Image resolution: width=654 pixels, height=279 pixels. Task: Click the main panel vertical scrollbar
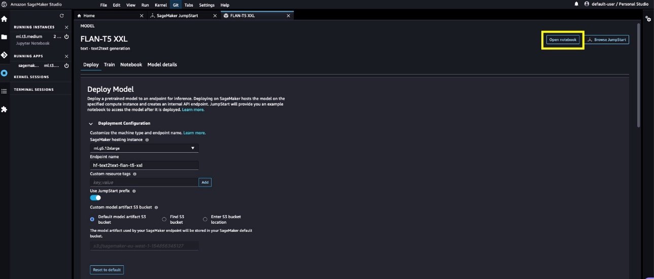[639, 76]
